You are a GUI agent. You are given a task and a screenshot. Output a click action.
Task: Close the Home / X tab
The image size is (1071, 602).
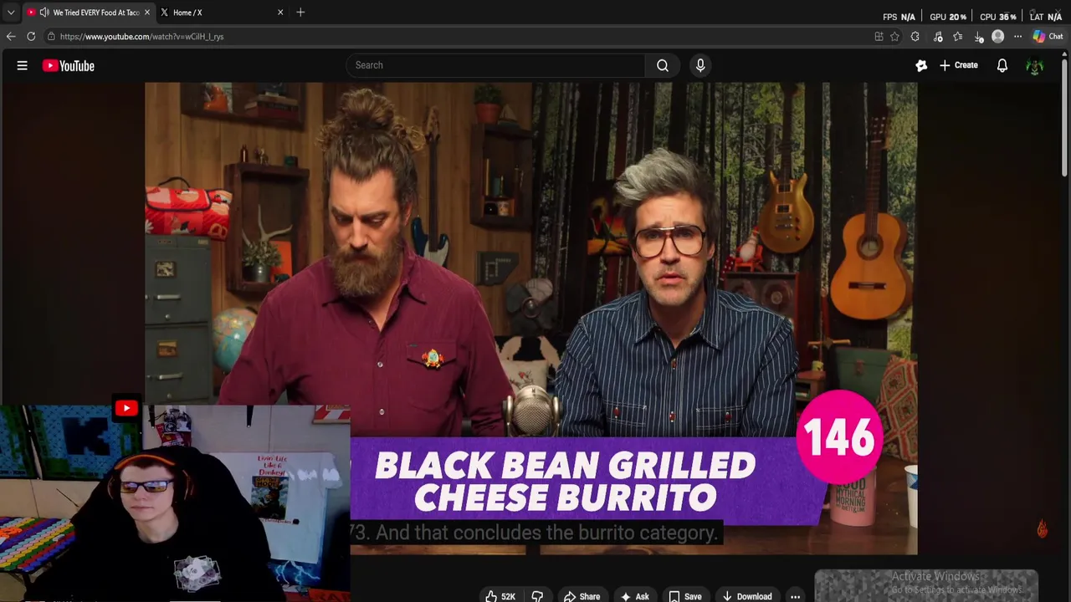(280, 13)
